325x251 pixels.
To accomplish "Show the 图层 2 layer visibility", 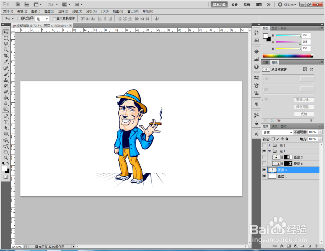I will click(264, 157).
